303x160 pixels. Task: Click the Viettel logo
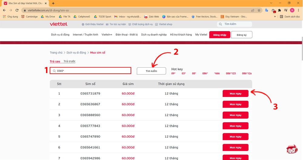[x=58, y=24]
